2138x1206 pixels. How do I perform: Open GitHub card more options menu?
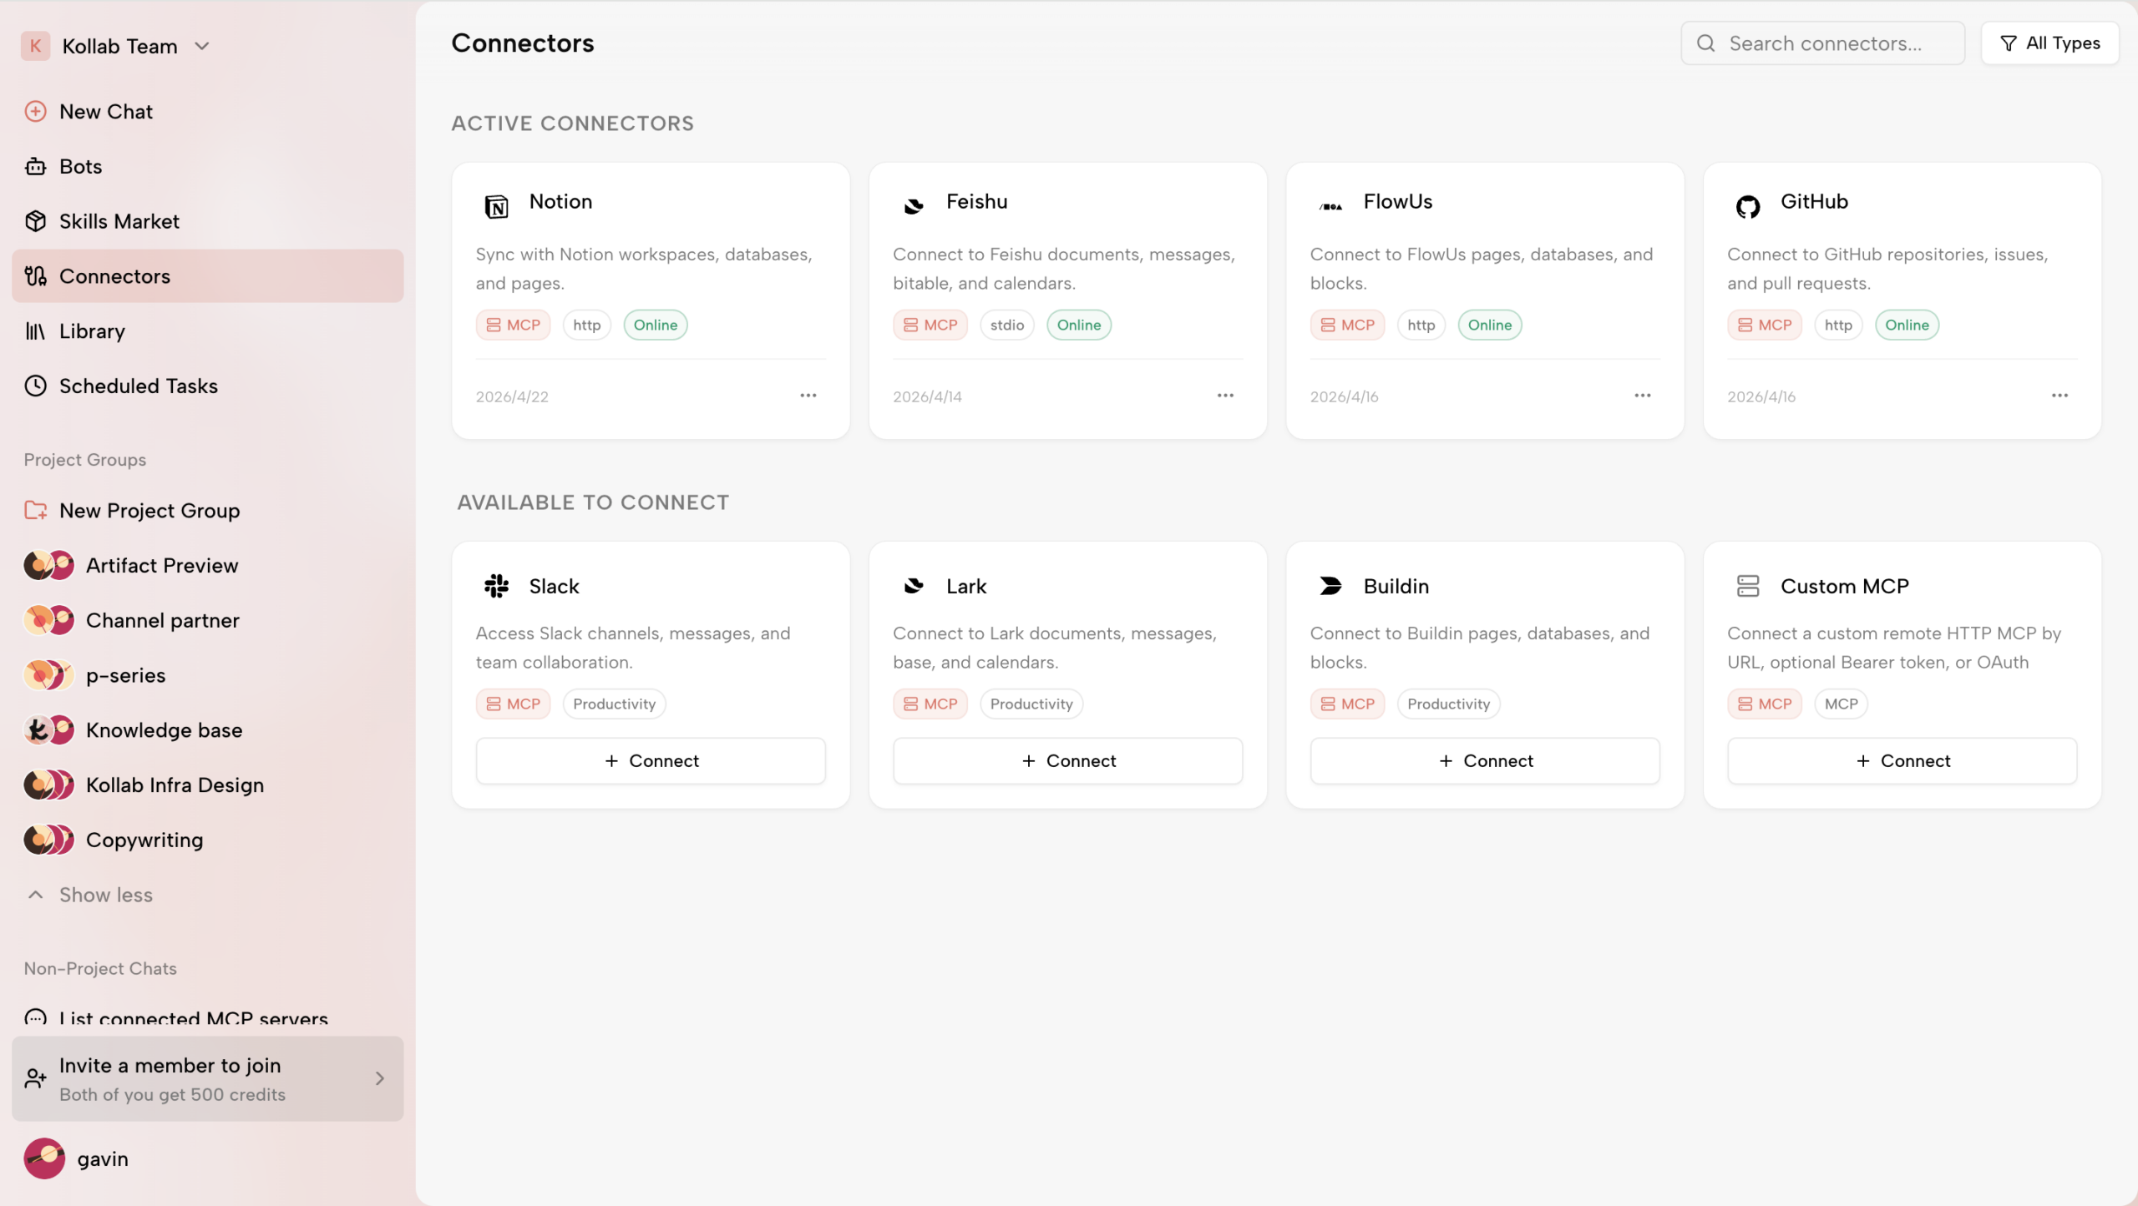click(x=2060, y=396)
